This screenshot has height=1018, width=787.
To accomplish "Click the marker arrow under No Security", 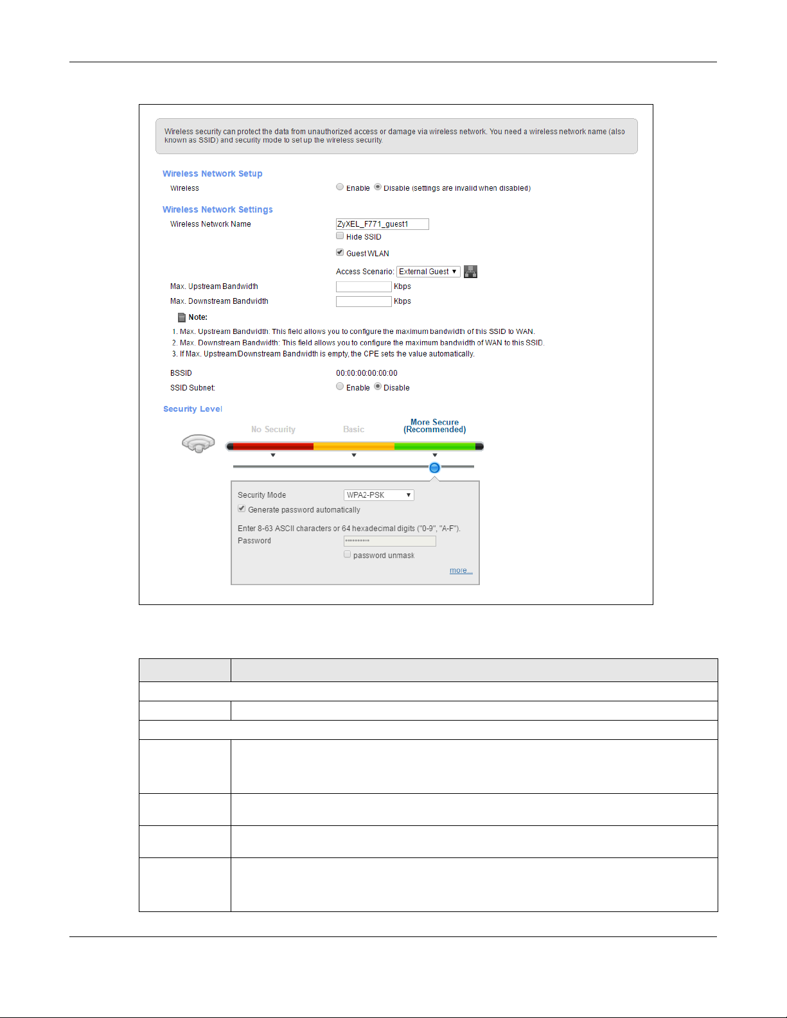I will (x=273, y=455).
